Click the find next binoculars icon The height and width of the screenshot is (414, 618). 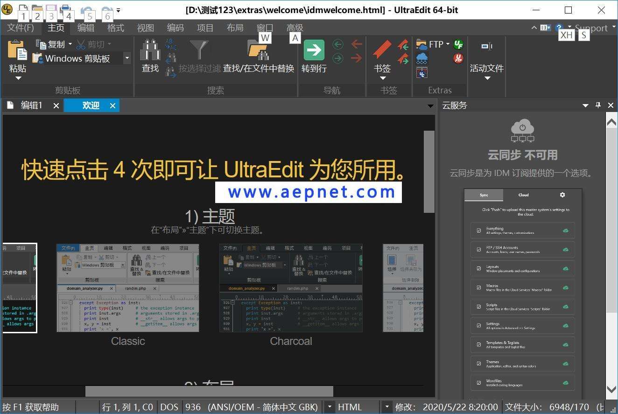[171, 71]
